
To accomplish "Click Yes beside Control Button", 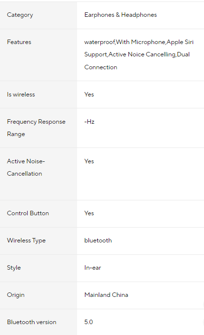I will 89,213.
